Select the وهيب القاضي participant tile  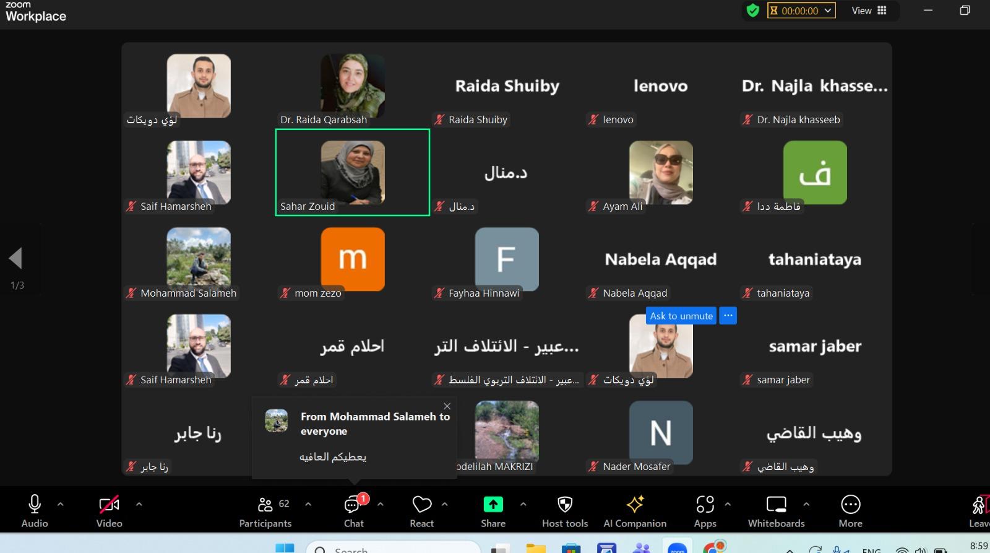pyautogui.click(x=815, y=432)
